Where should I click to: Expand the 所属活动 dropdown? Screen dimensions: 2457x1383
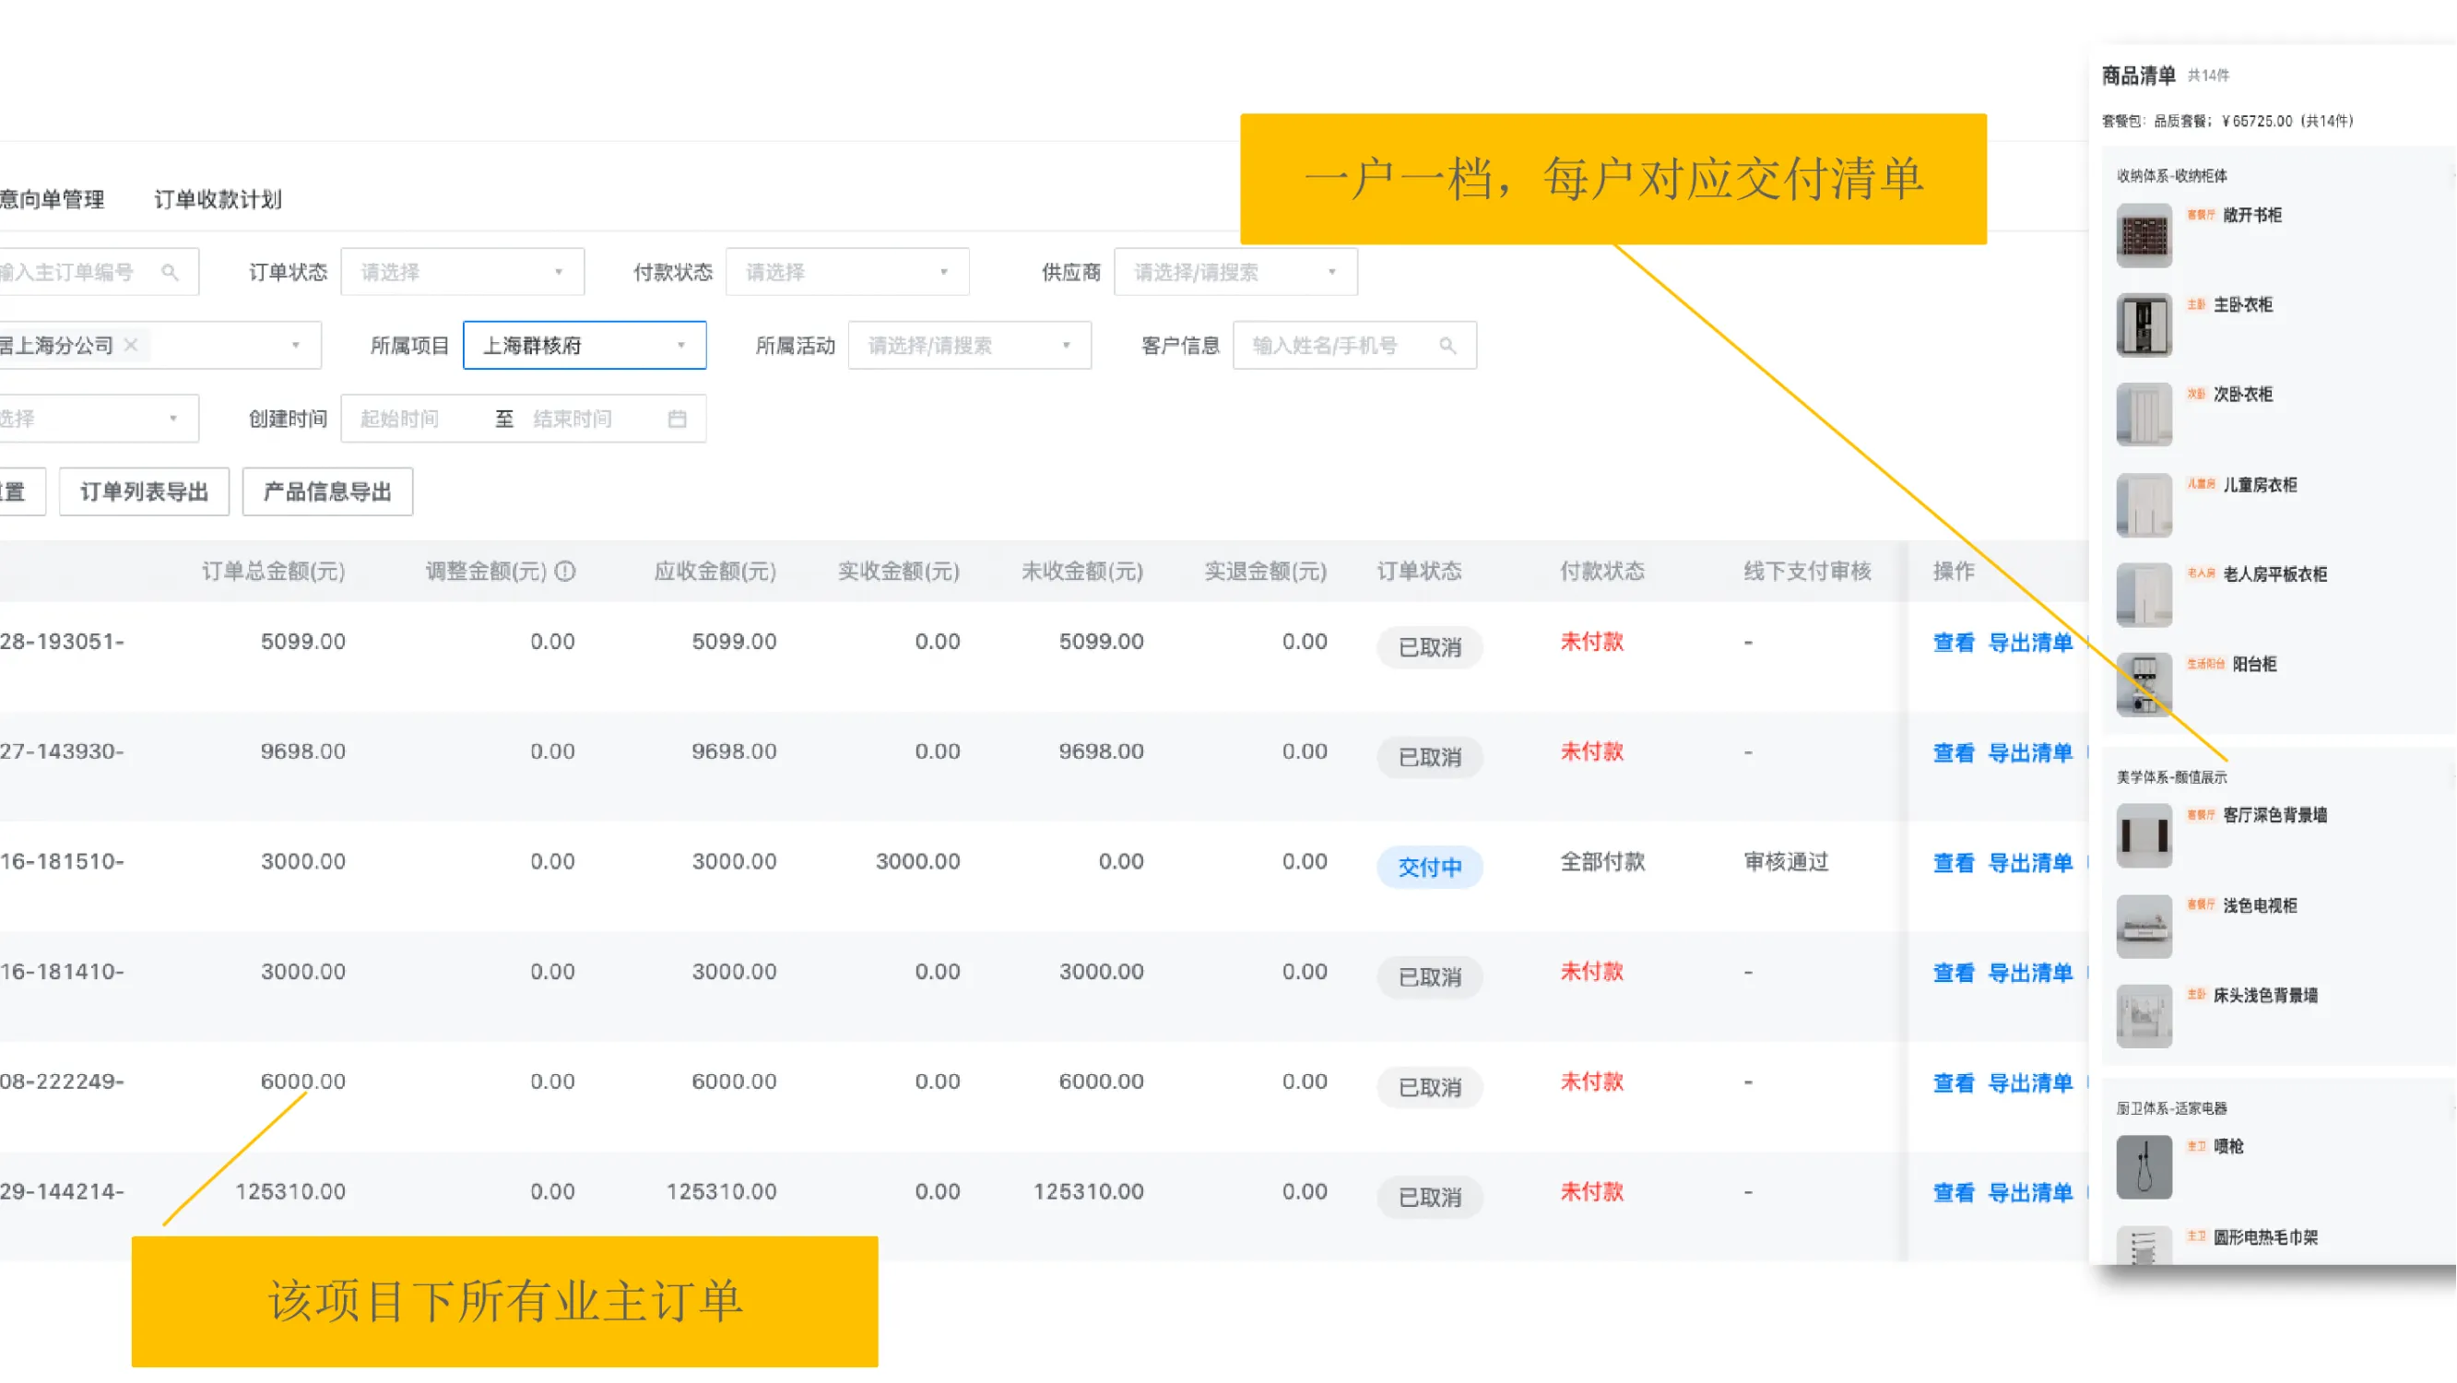pos(969,345)
